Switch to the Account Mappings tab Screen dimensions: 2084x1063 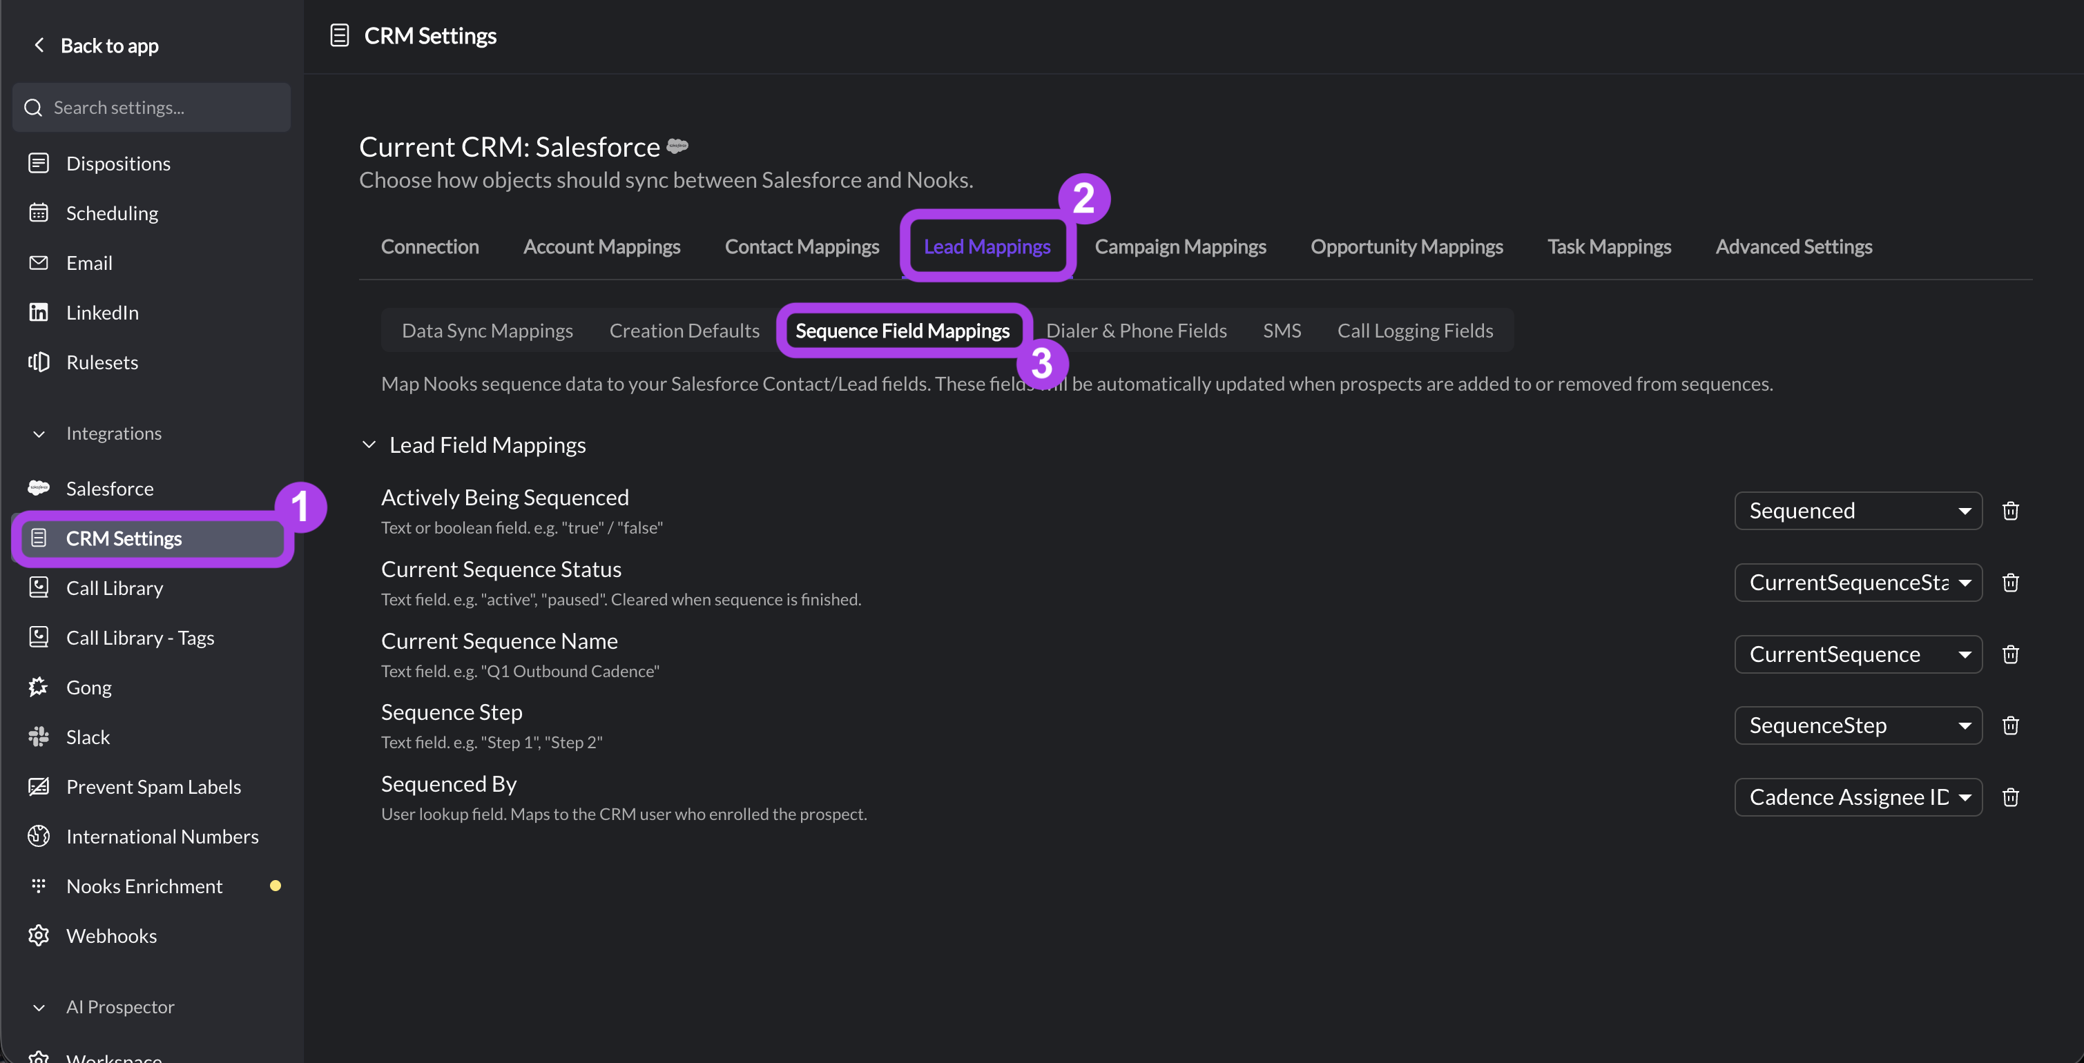click(x=602, y=246)
